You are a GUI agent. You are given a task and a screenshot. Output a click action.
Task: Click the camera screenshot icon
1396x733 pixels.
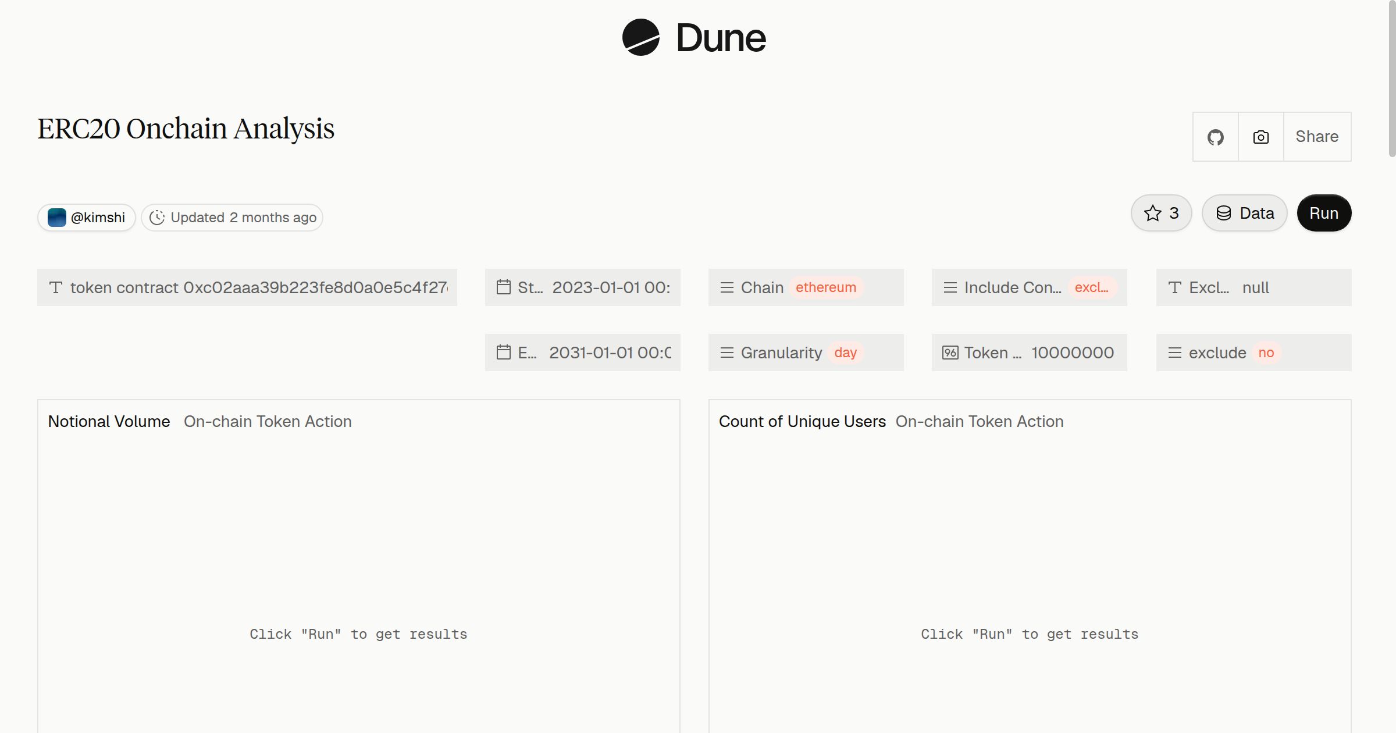click(1260, 137)
